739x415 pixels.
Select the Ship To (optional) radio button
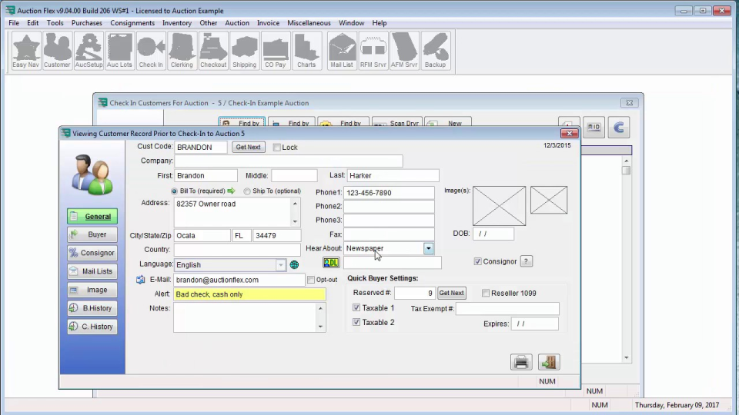click(247, 191)
